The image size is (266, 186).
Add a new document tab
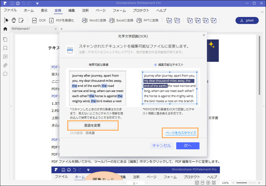61,29
